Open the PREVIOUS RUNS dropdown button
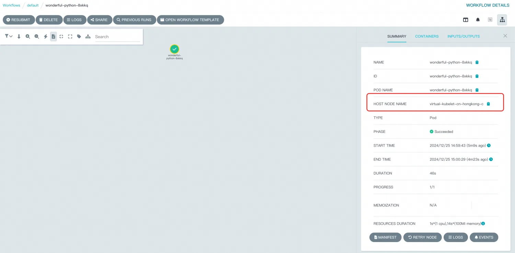The image size is (515, 253). coord(134,20)
